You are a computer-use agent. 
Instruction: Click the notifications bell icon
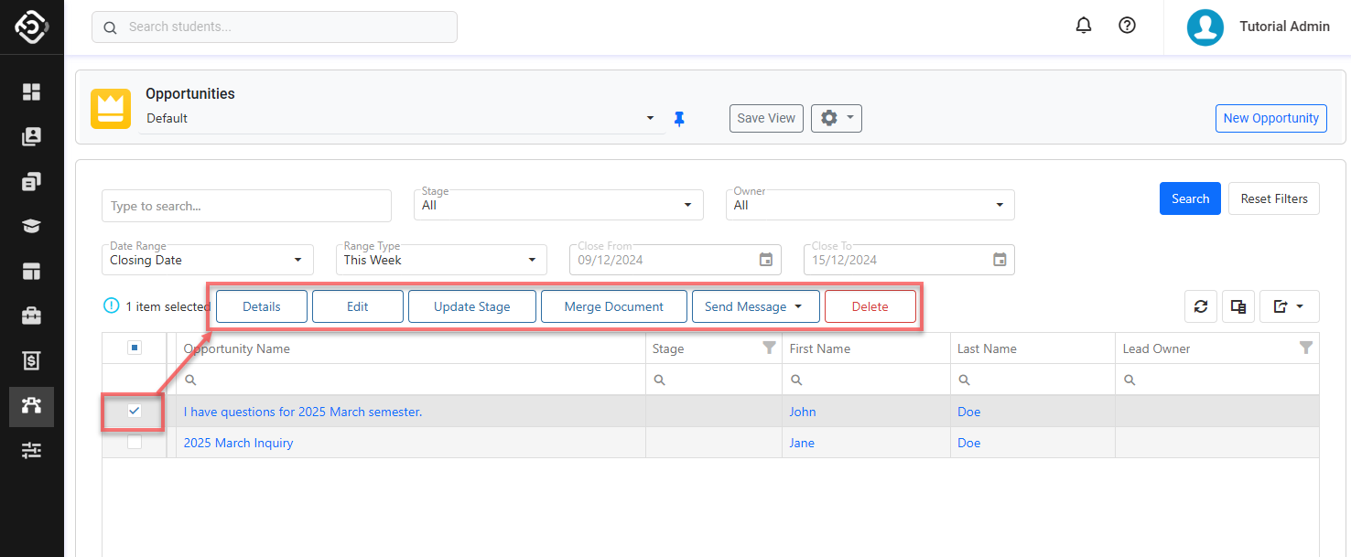coord(1084,27)
